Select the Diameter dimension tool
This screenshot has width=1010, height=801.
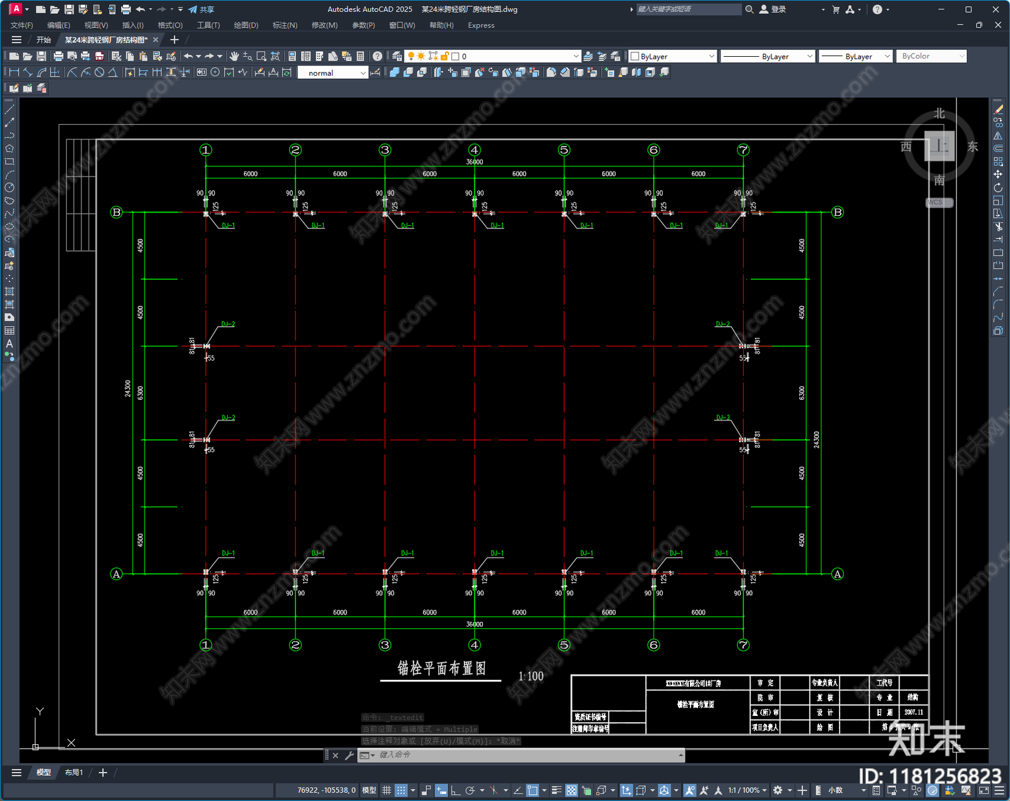click(99, 73)
